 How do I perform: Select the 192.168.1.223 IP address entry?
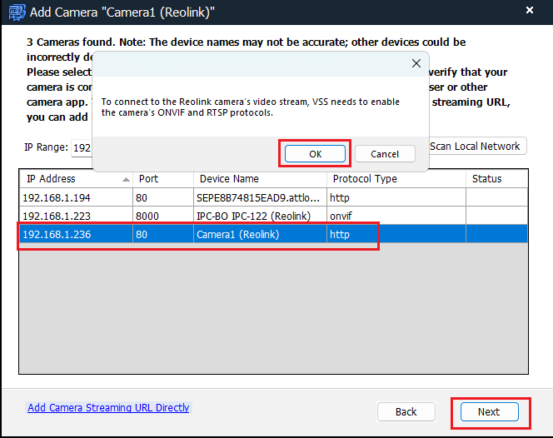click(58, 216)
